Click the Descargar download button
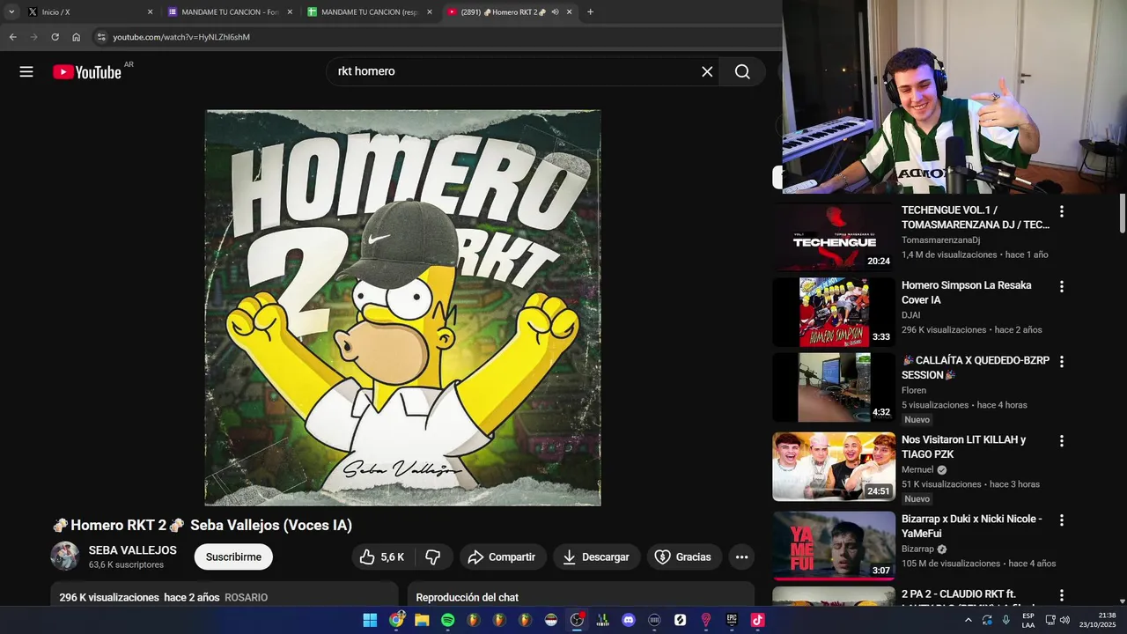Screen dimensions: 1127x634 point(596,557)
